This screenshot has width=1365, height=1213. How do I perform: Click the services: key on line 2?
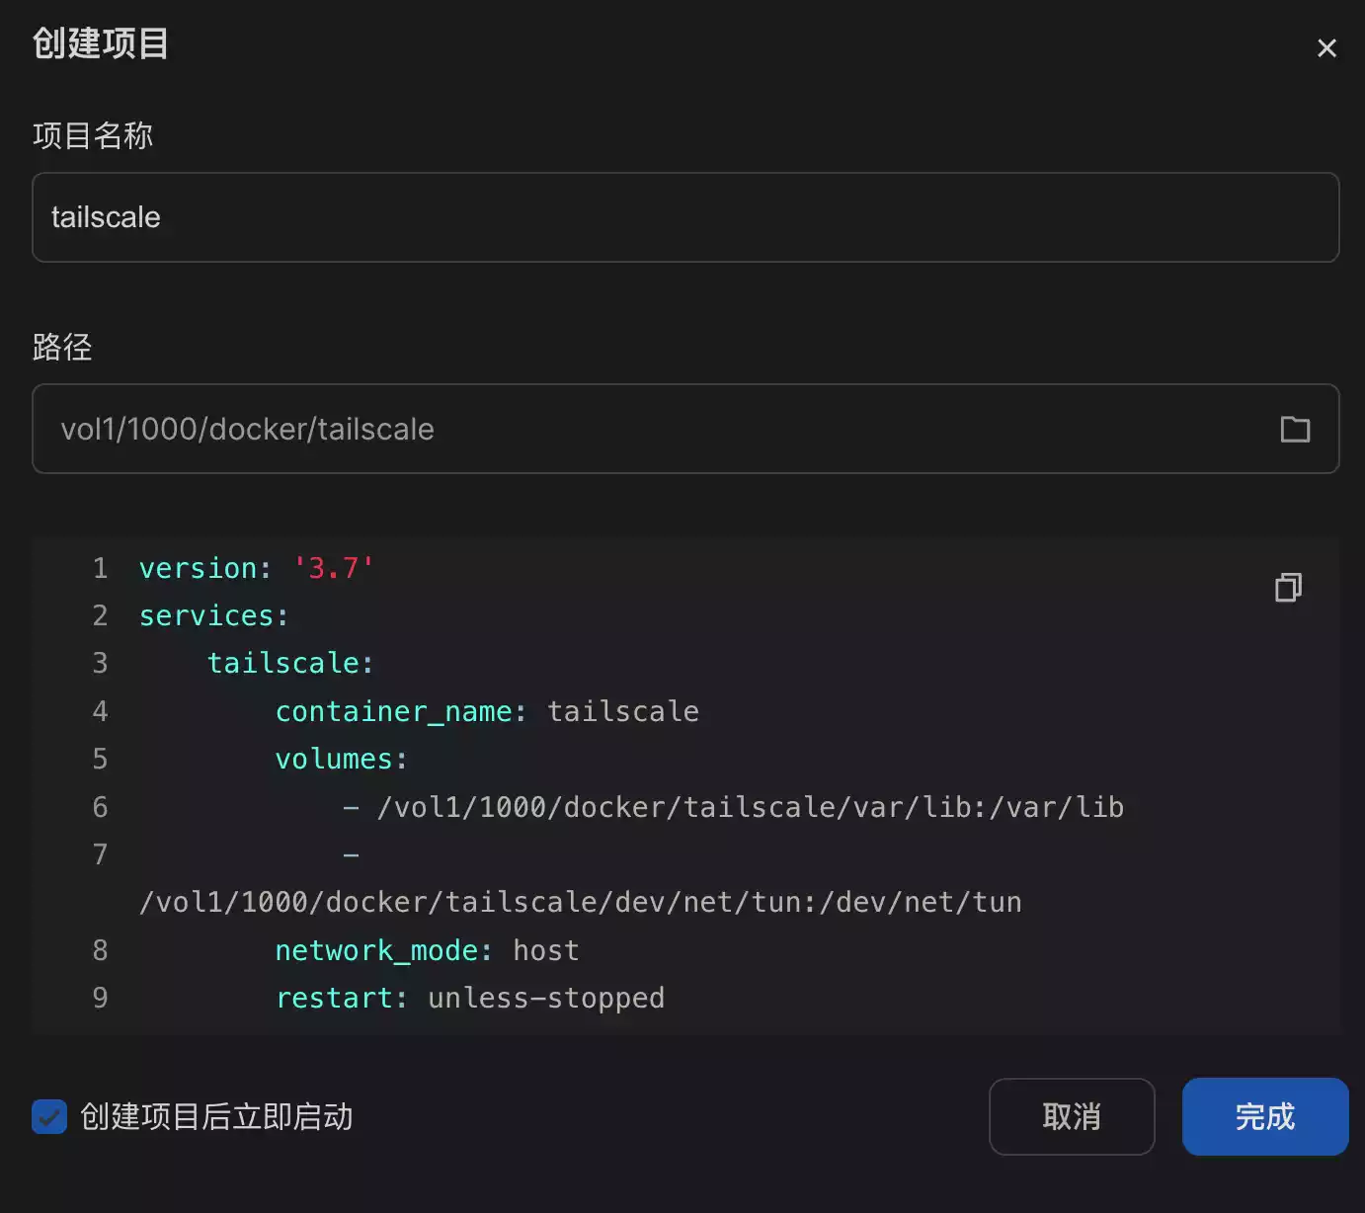pyautogui.click(x=213, y=615)
